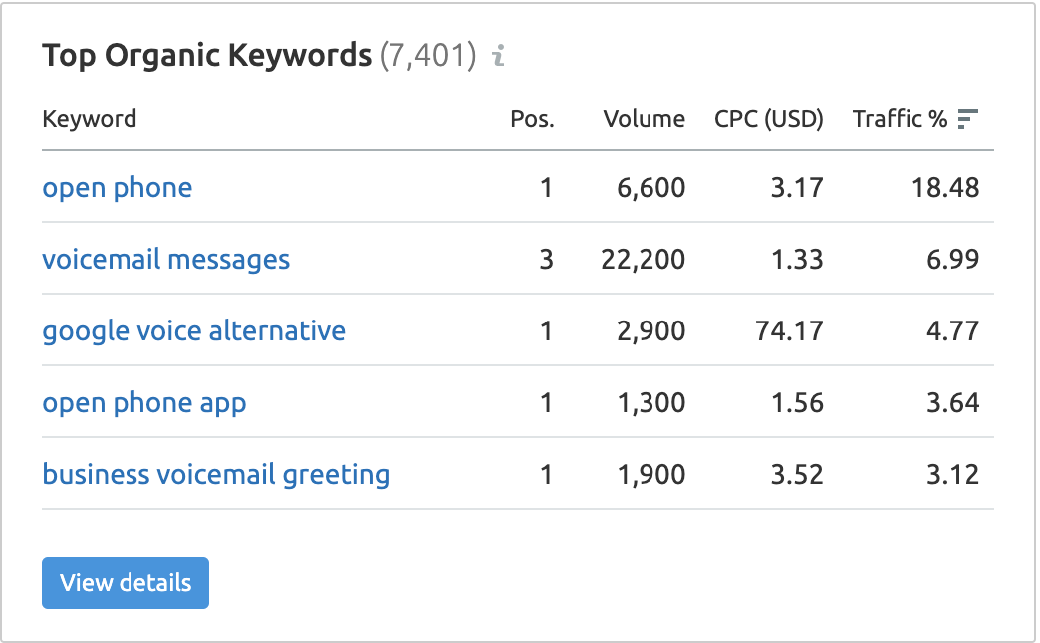Click the 4.77 traffic percentage

[x=953, y=330]
